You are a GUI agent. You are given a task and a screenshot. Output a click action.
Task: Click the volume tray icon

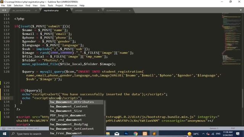point(208,134)
